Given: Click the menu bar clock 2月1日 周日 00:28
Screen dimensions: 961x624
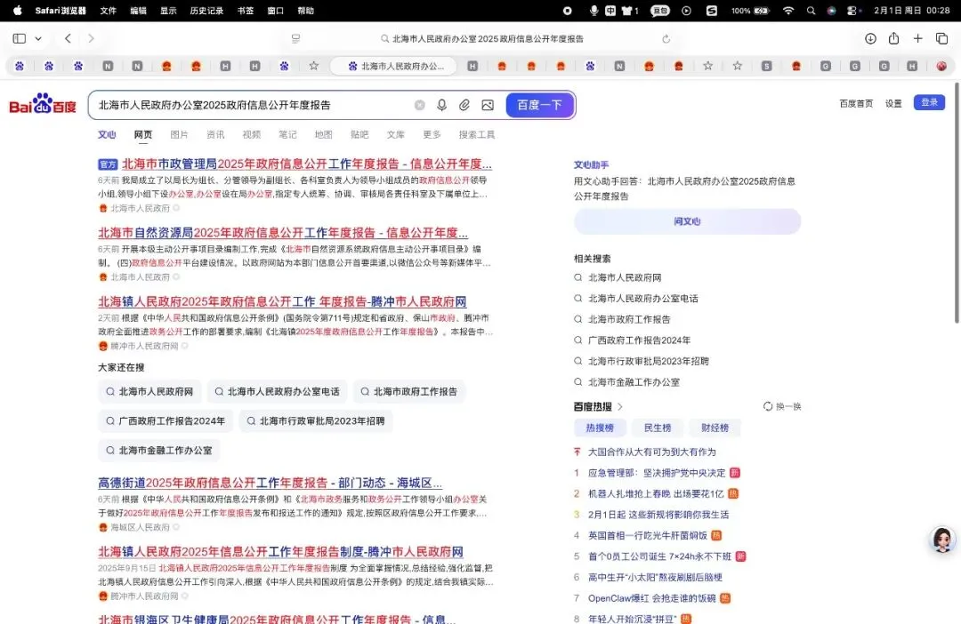Looking at the screenshot, I should 911,11.
